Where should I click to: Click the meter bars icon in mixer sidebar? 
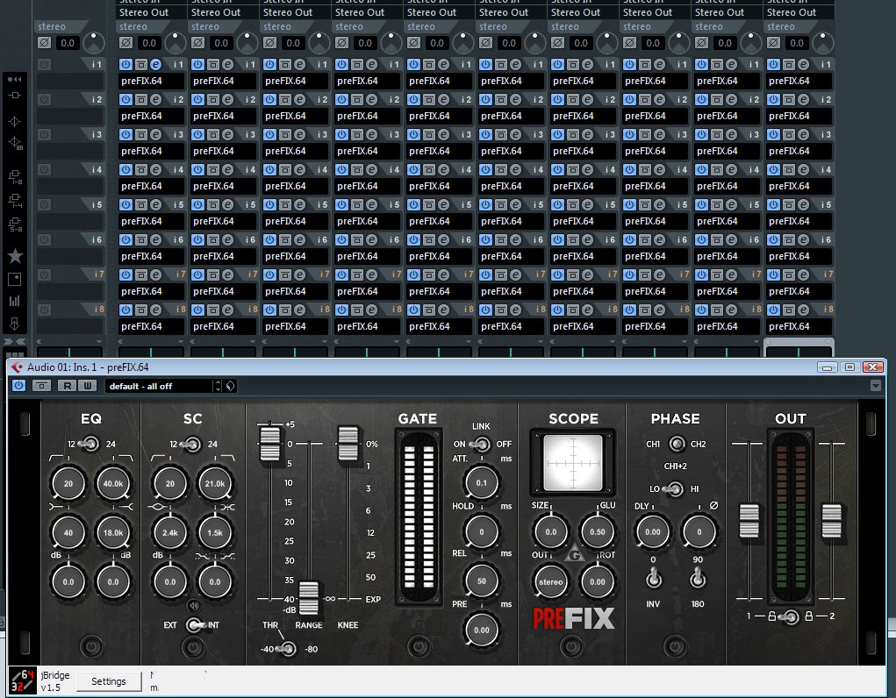[x=15, y=301]
